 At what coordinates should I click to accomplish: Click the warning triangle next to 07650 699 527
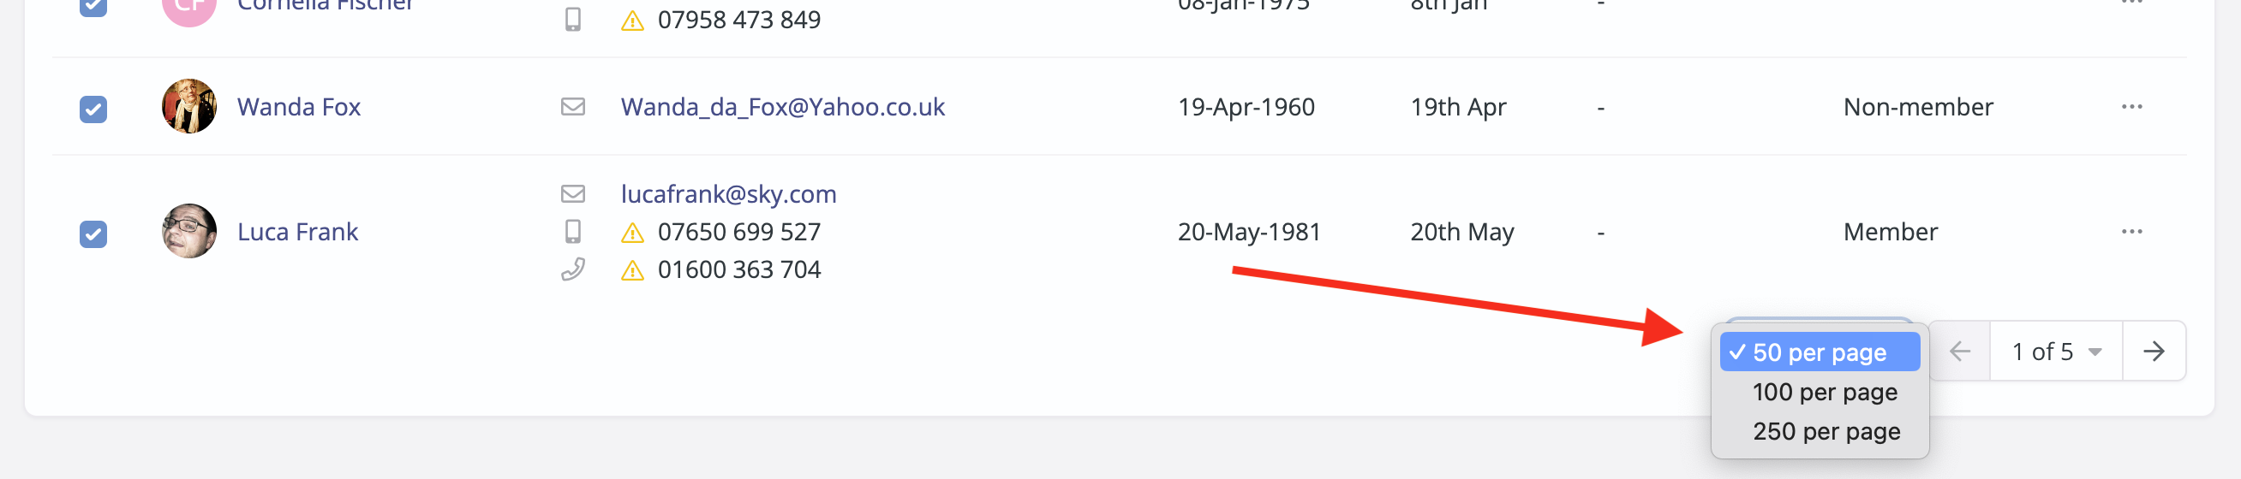coord(632,232)
